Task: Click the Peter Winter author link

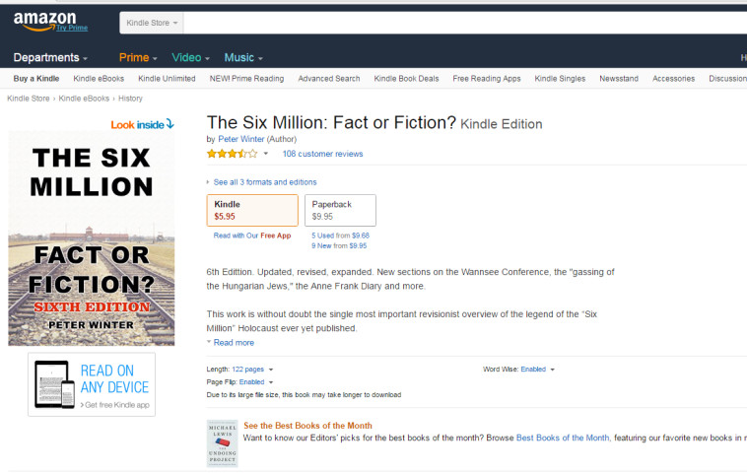Action: pyautogui.click(x=240, y=139)
